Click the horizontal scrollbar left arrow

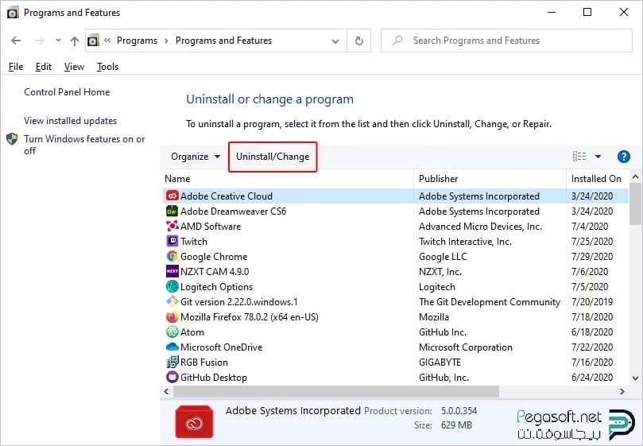click(x=166, y=391)
